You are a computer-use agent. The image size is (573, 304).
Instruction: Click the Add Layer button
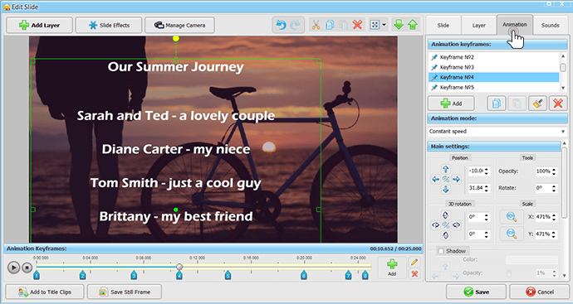point(40,25)
